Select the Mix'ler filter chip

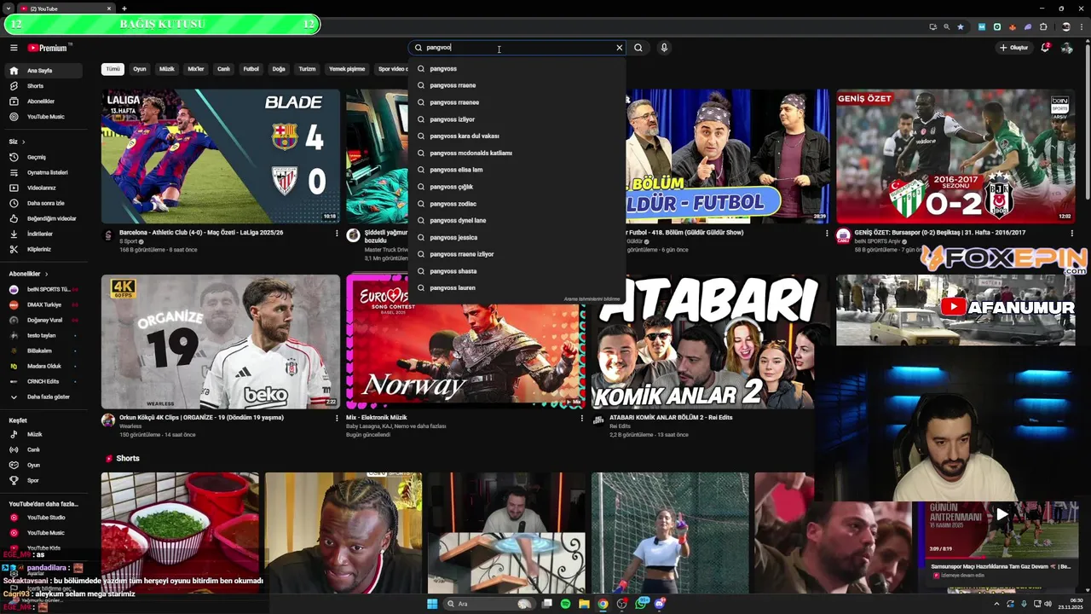[196, 69]
